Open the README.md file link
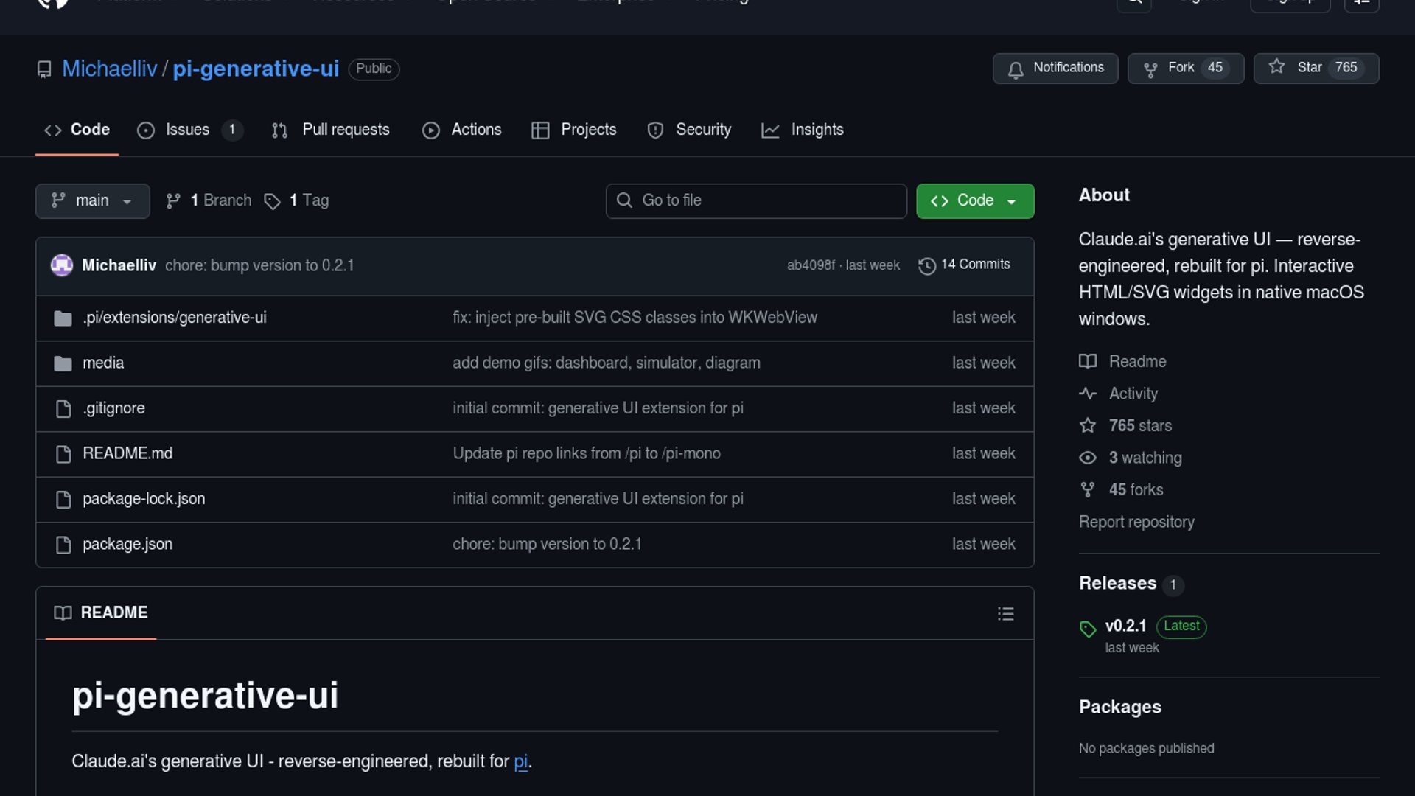1415x796 pixels. (x=127, y=453)
